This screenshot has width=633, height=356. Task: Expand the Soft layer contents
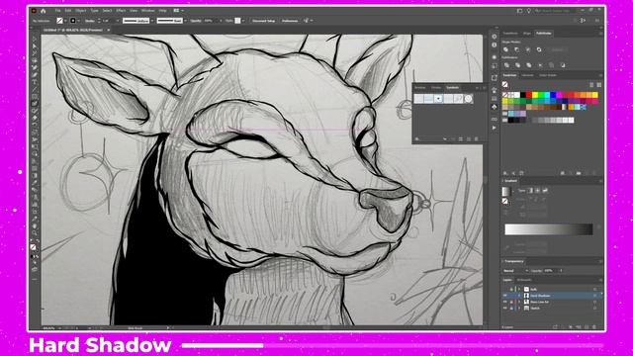point(519,289)
